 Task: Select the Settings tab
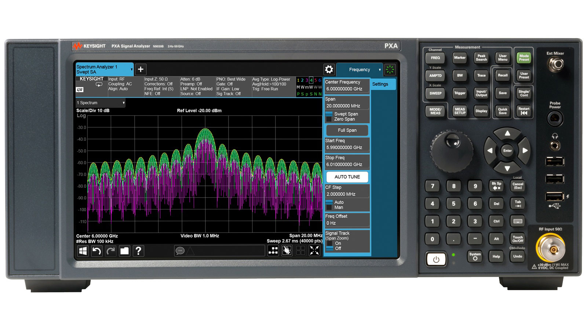[383, 84]
